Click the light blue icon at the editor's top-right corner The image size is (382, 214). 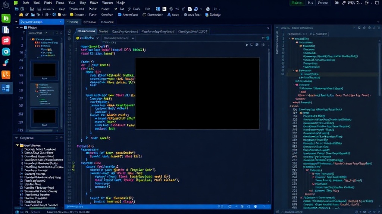tap(268, 38)
